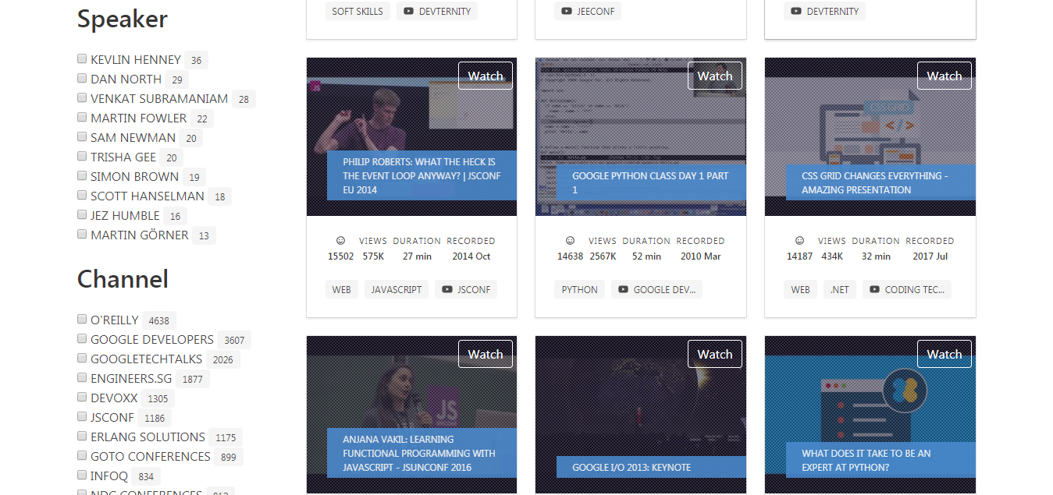Click the YouTube icon in the JEECONF tag
This screenshot has width=1053, height=495.
567,12
